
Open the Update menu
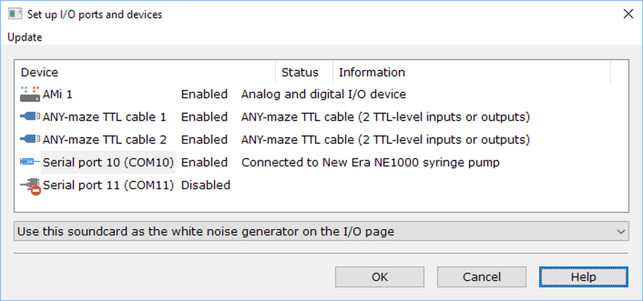point(25,37)
